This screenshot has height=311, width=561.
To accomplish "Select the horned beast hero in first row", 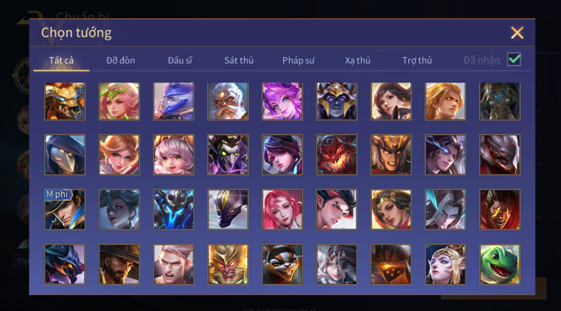I will pyautogui.click(x=65, y=101).
